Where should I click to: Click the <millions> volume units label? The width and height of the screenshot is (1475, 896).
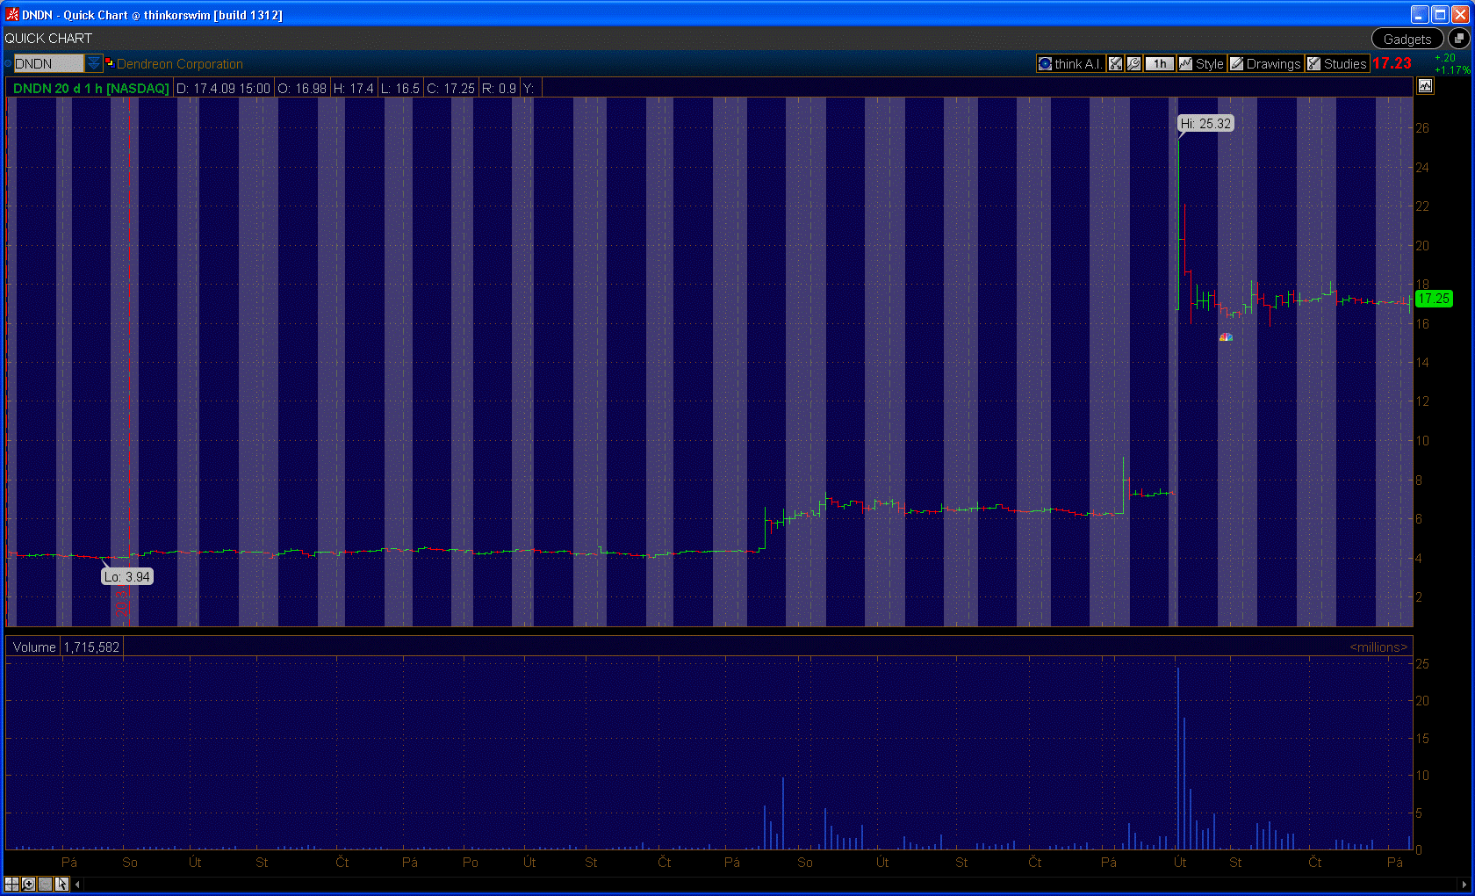tap(1378, 647)
